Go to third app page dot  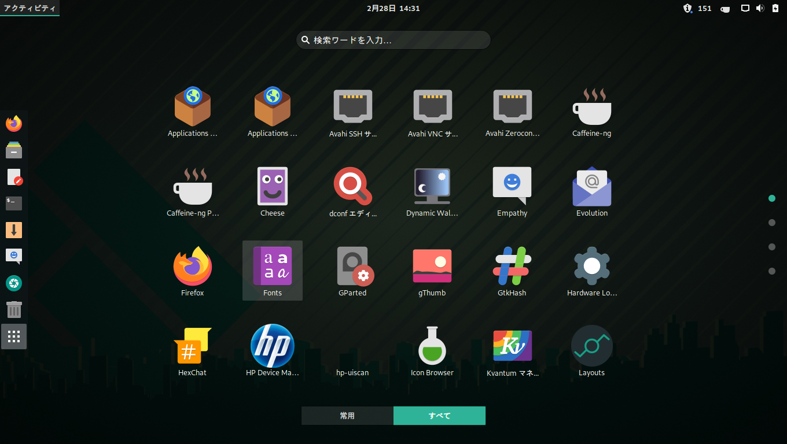(772, 247)
